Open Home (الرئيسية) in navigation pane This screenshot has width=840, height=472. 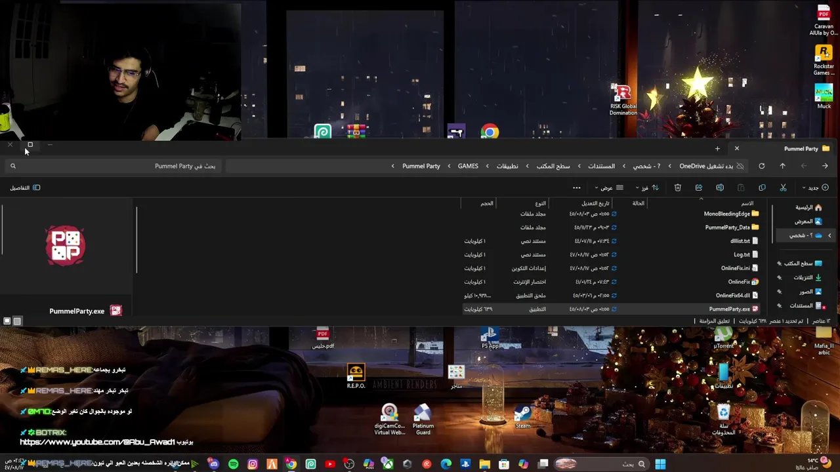pos(808,208)
